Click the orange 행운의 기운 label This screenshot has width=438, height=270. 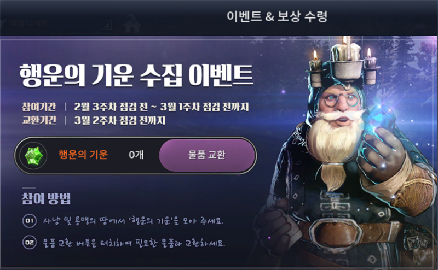(x=83, y=155)
